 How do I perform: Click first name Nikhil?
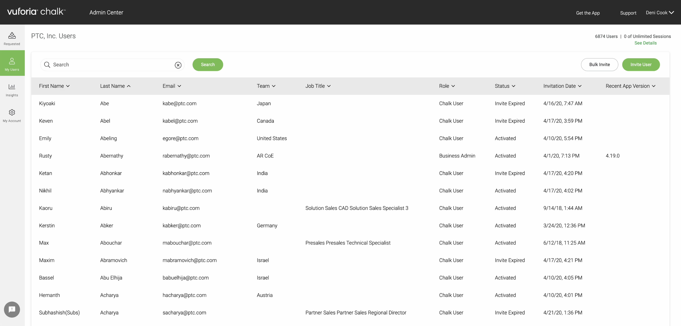(45, 191)
